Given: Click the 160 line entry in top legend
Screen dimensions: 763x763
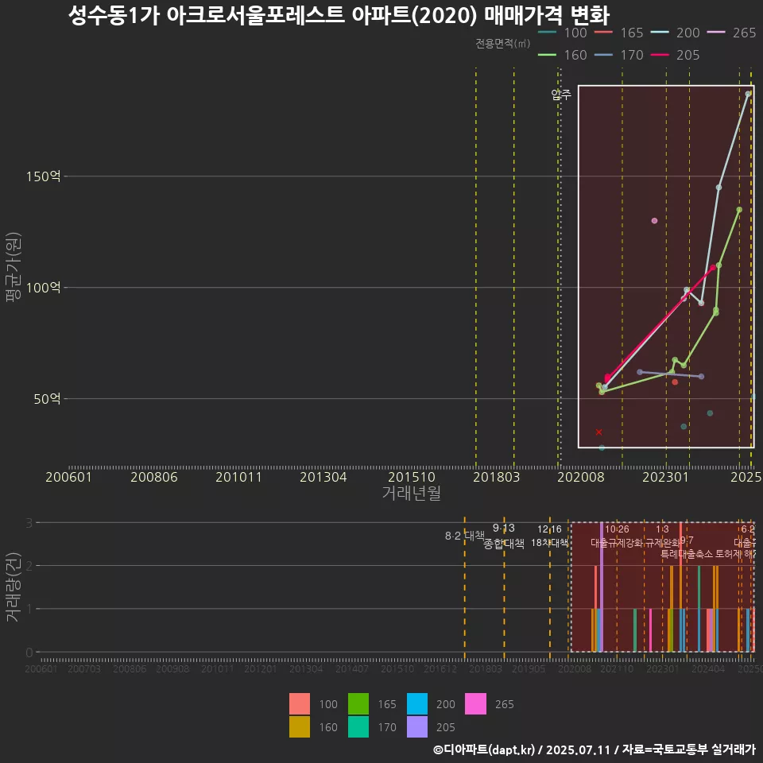Looking at the screenshot, I should point(563,55).
